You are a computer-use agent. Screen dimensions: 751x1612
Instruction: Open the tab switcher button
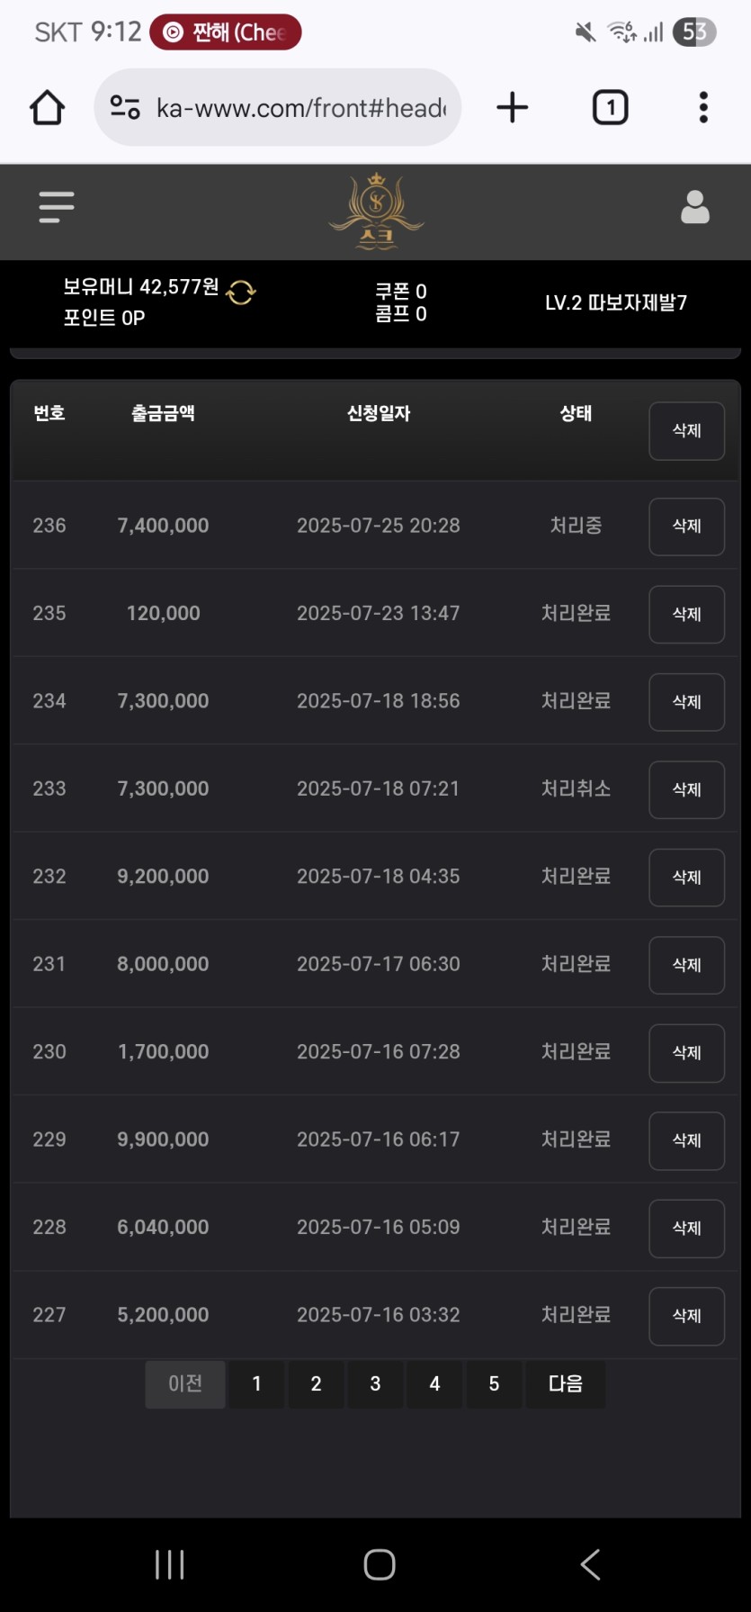610,108
